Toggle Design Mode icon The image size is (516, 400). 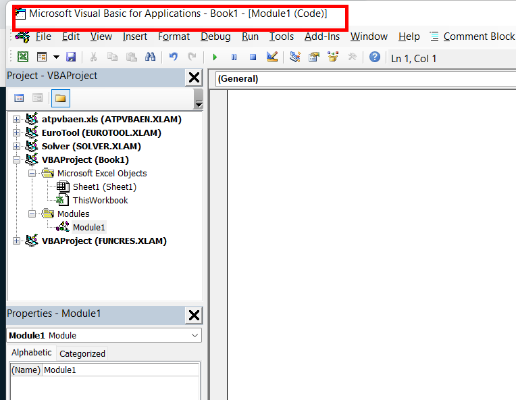[272, 57]
